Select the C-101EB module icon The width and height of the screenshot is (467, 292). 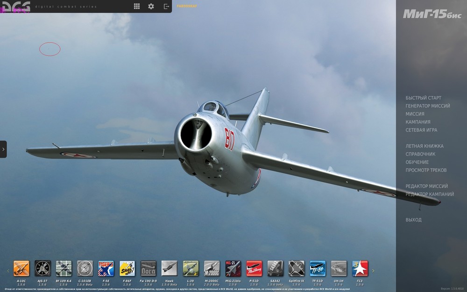click(x=85, y=269)
